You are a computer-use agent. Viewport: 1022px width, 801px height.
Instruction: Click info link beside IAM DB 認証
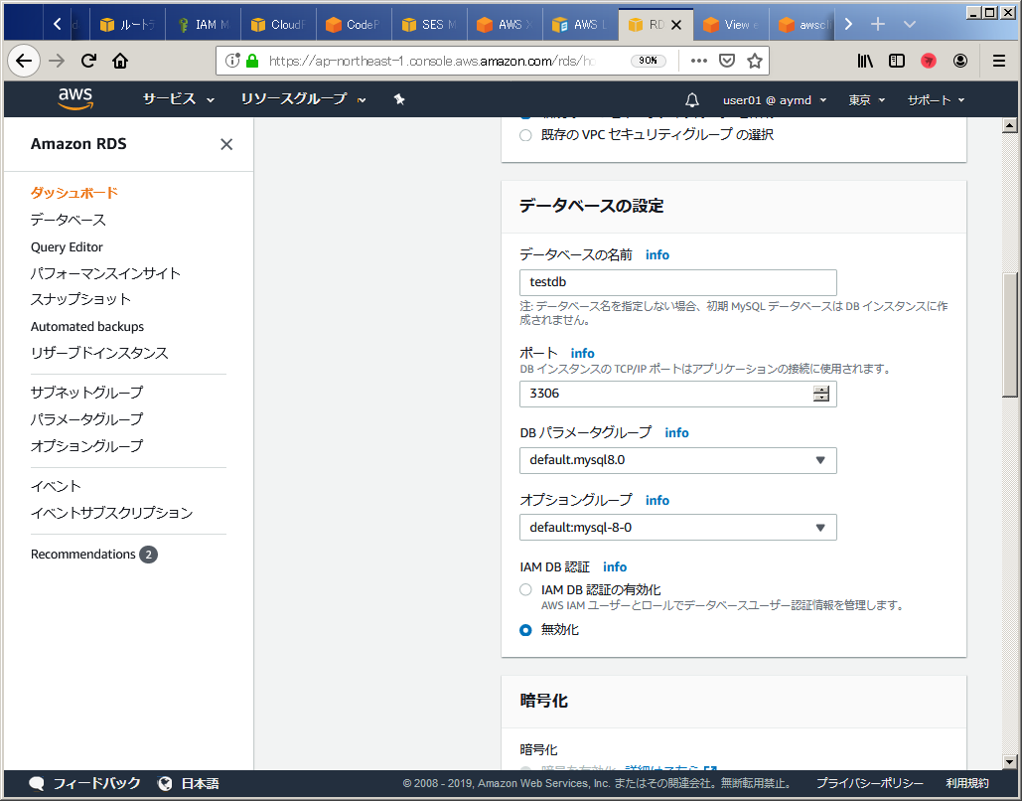pos(614,567)
